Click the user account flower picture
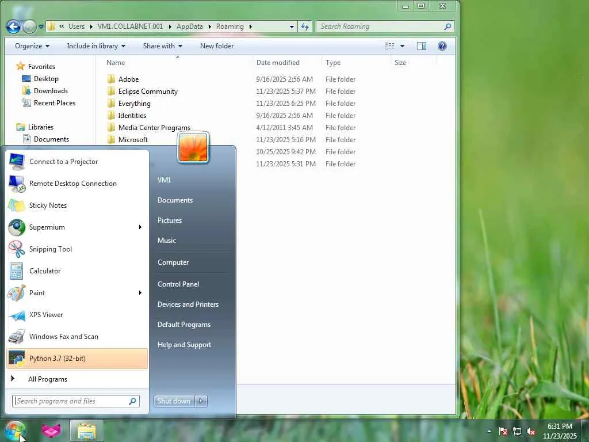Screen dimensions: 589x442 coord(193,148)
